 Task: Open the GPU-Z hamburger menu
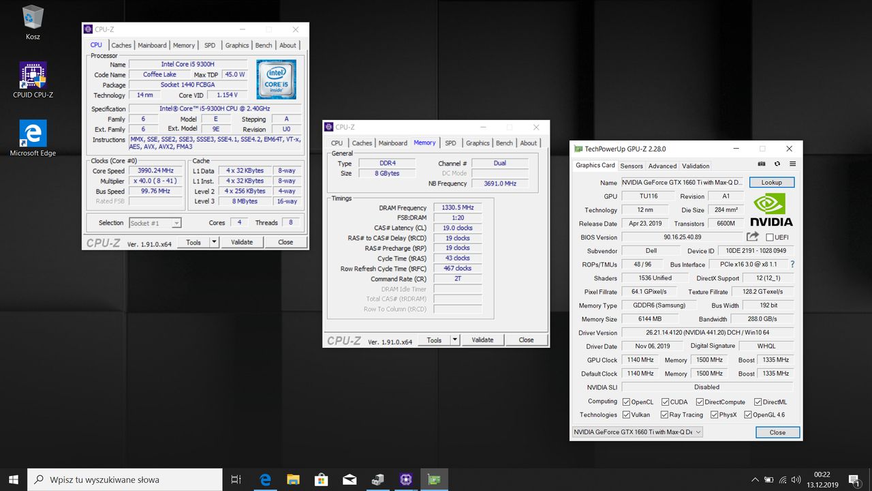coord(793,164)
